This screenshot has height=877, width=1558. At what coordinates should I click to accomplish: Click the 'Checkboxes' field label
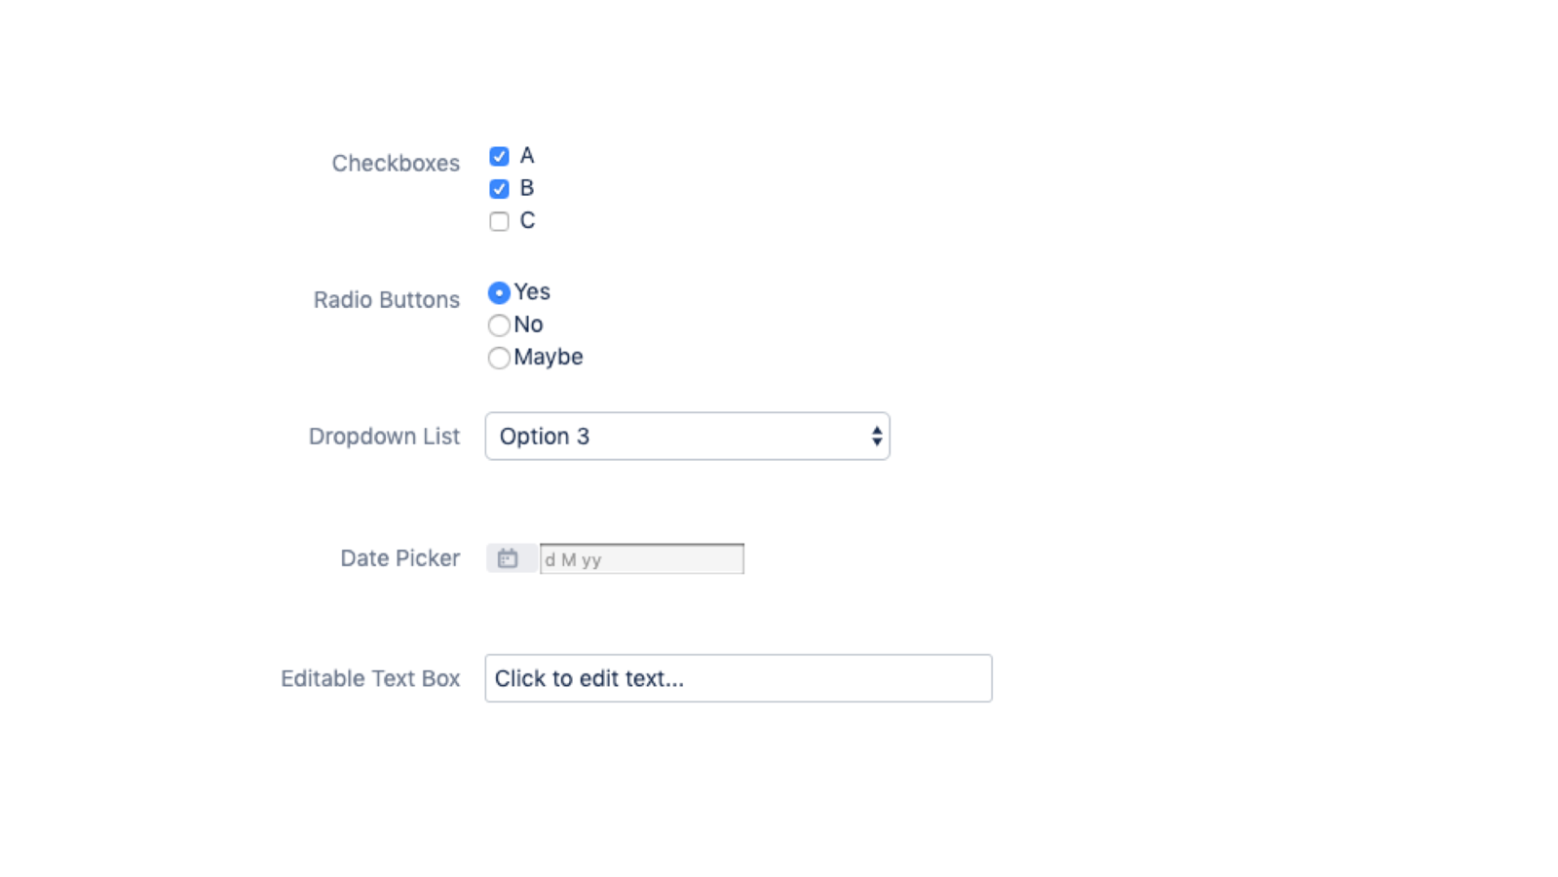pyautogui.click(x=396, y=164)
